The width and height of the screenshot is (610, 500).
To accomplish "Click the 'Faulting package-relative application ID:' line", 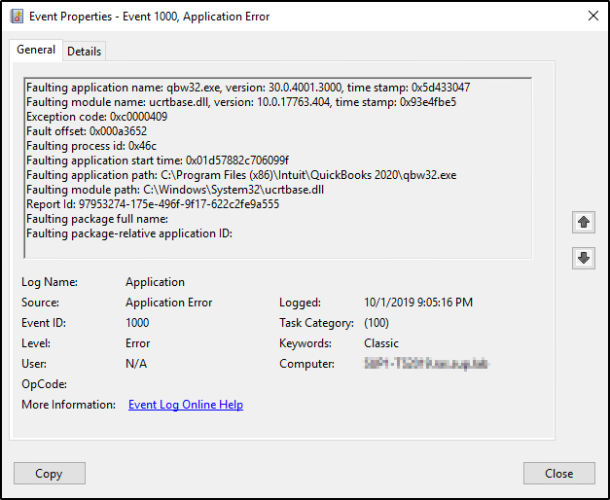I will point(129,233).
